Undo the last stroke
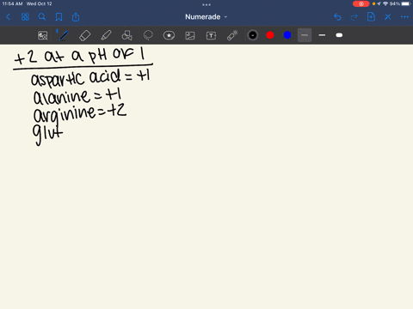Viewport: 413px width, 309px height. tap(337, 17)
